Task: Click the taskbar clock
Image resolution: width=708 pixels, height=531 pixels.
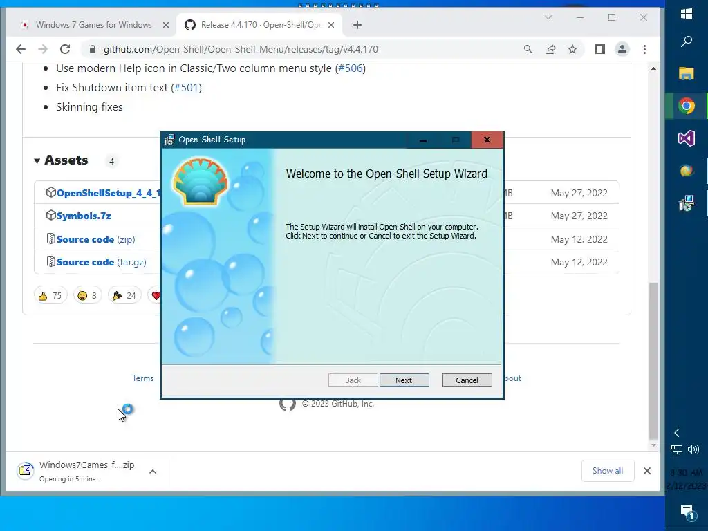Action: pos(686,479)
